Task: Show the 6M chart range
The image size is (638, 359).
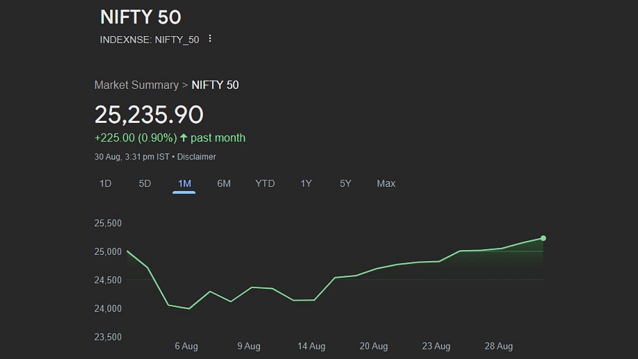Action: coord(224,183)
